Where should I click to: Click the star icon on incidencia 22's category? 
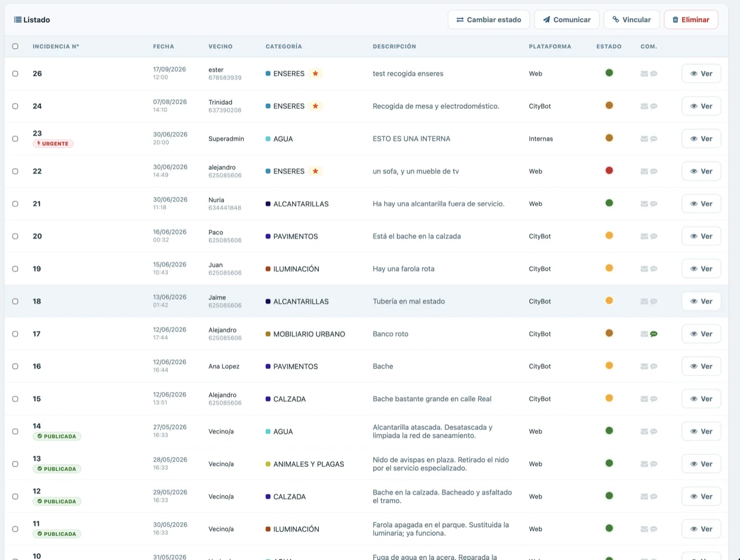pyautogui.click(x=315, y=171)
